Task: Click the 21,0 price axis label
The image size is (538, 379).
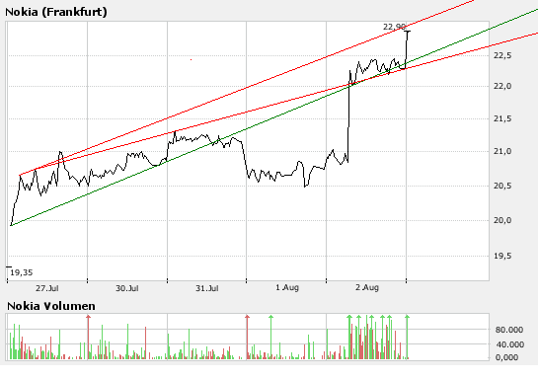Action: (502, 151)
